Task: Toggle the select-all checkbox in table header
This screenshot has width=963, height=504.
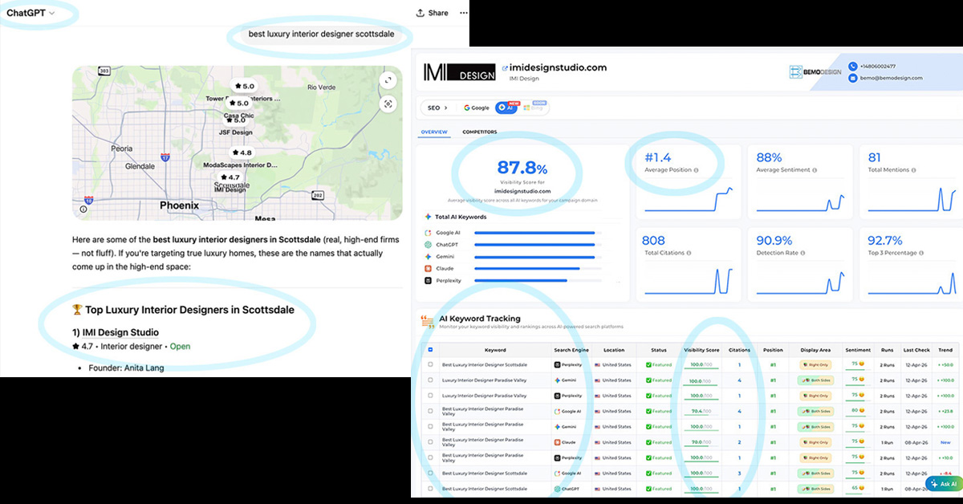Action: pos(430,349)
